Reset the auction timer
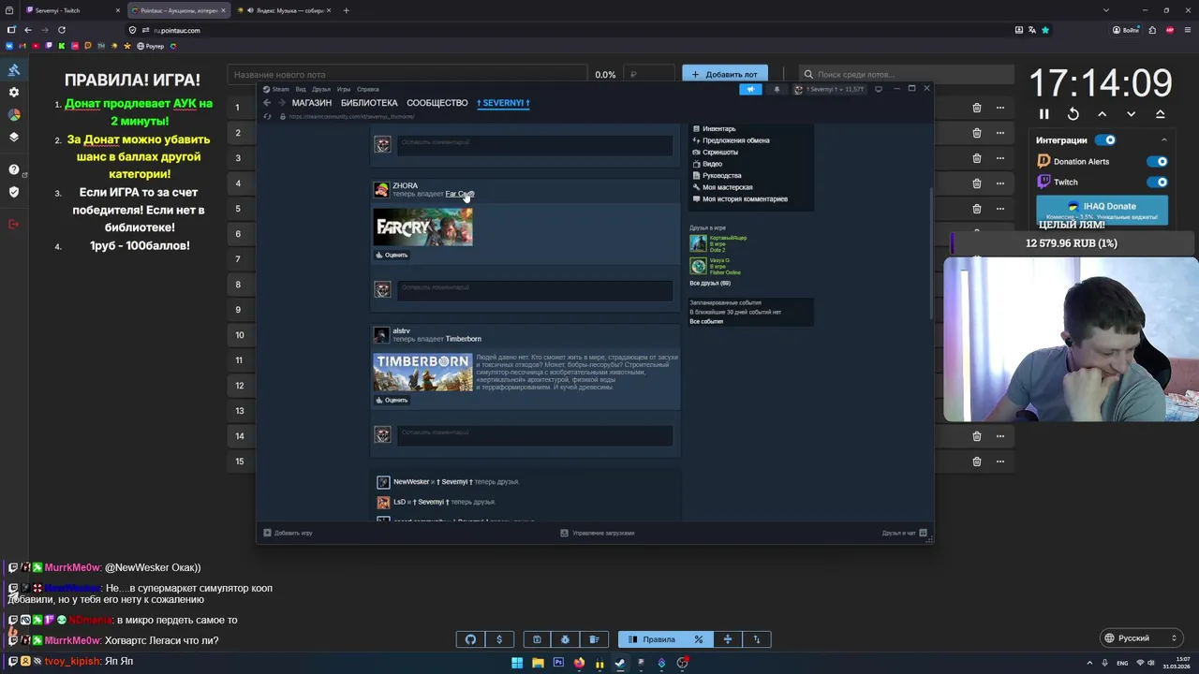 (1073, 114)
